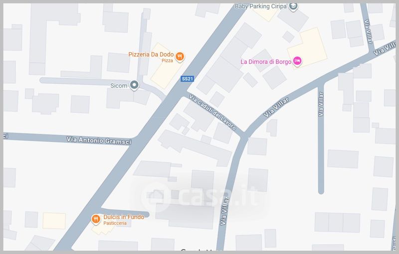Click the casa.it watermark logo

coord(199,197)
